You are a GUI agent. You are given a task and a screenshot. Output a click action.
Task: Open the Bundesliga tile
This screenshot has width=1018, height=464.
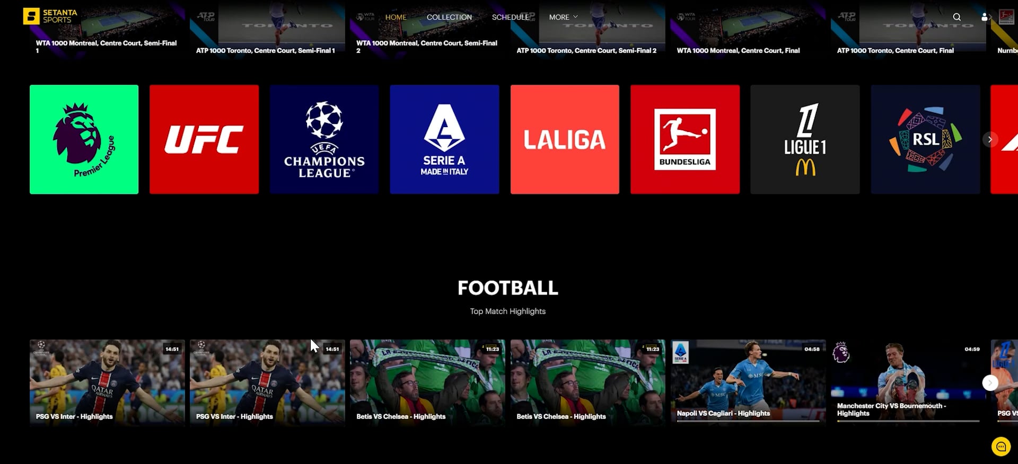(x=685, y=139)
